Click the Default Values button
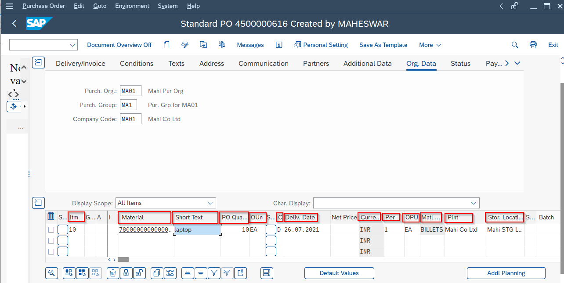This screenshot has height=283, width=564. click(339, 273)
